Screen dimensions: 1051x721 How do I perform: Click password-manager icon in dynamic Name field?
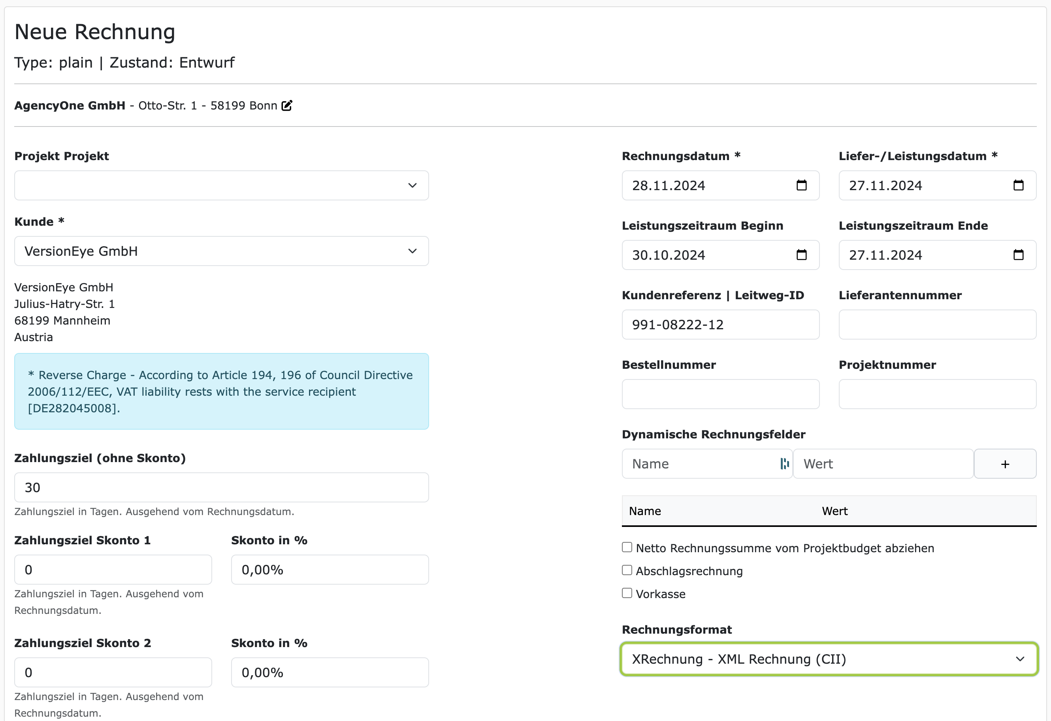pyautogui.click(x=784, y=464)
